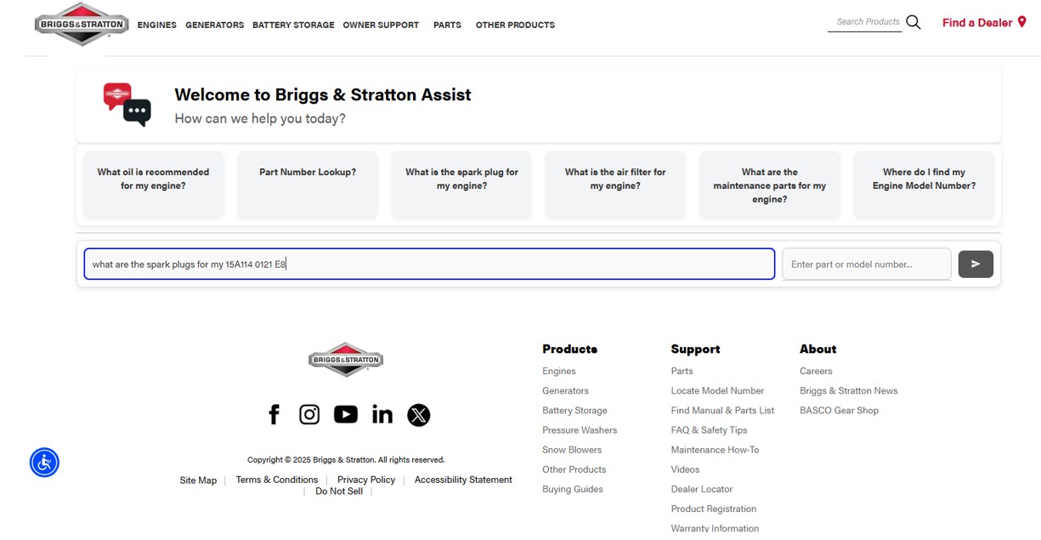Open the Engines menu in the header

click(x=157, y=25)
